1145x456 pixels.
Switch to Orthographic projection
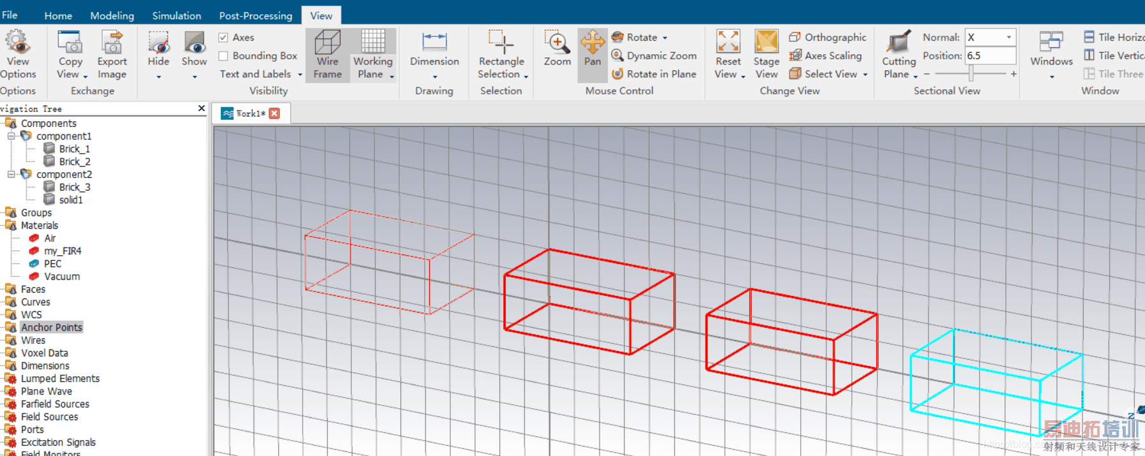click(828, 38)
